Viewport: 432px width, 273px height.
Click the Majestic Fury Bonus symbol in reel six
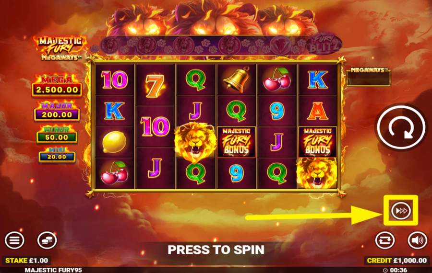[x=317, y=142]
